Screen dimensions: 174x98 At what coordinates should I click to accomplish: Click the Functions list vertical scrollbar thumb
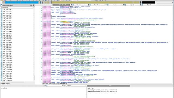tap(34, 78)
